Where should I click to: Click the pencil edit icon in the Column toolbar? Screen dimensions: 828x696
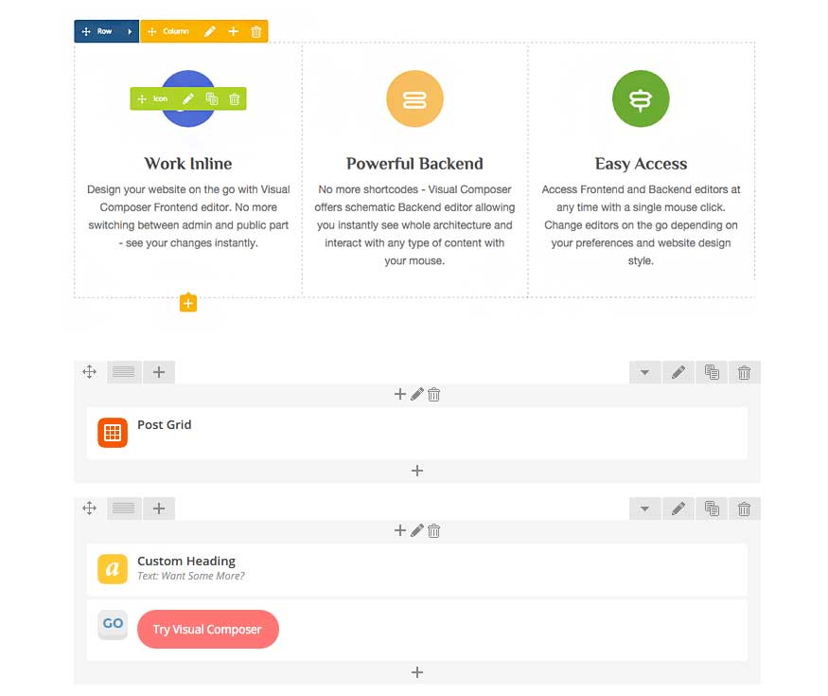pyautogui.click(x=210, y=31)
